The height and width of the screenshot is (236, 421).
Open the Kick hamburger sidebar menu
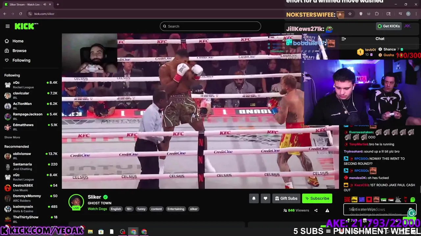coord(8,26)
